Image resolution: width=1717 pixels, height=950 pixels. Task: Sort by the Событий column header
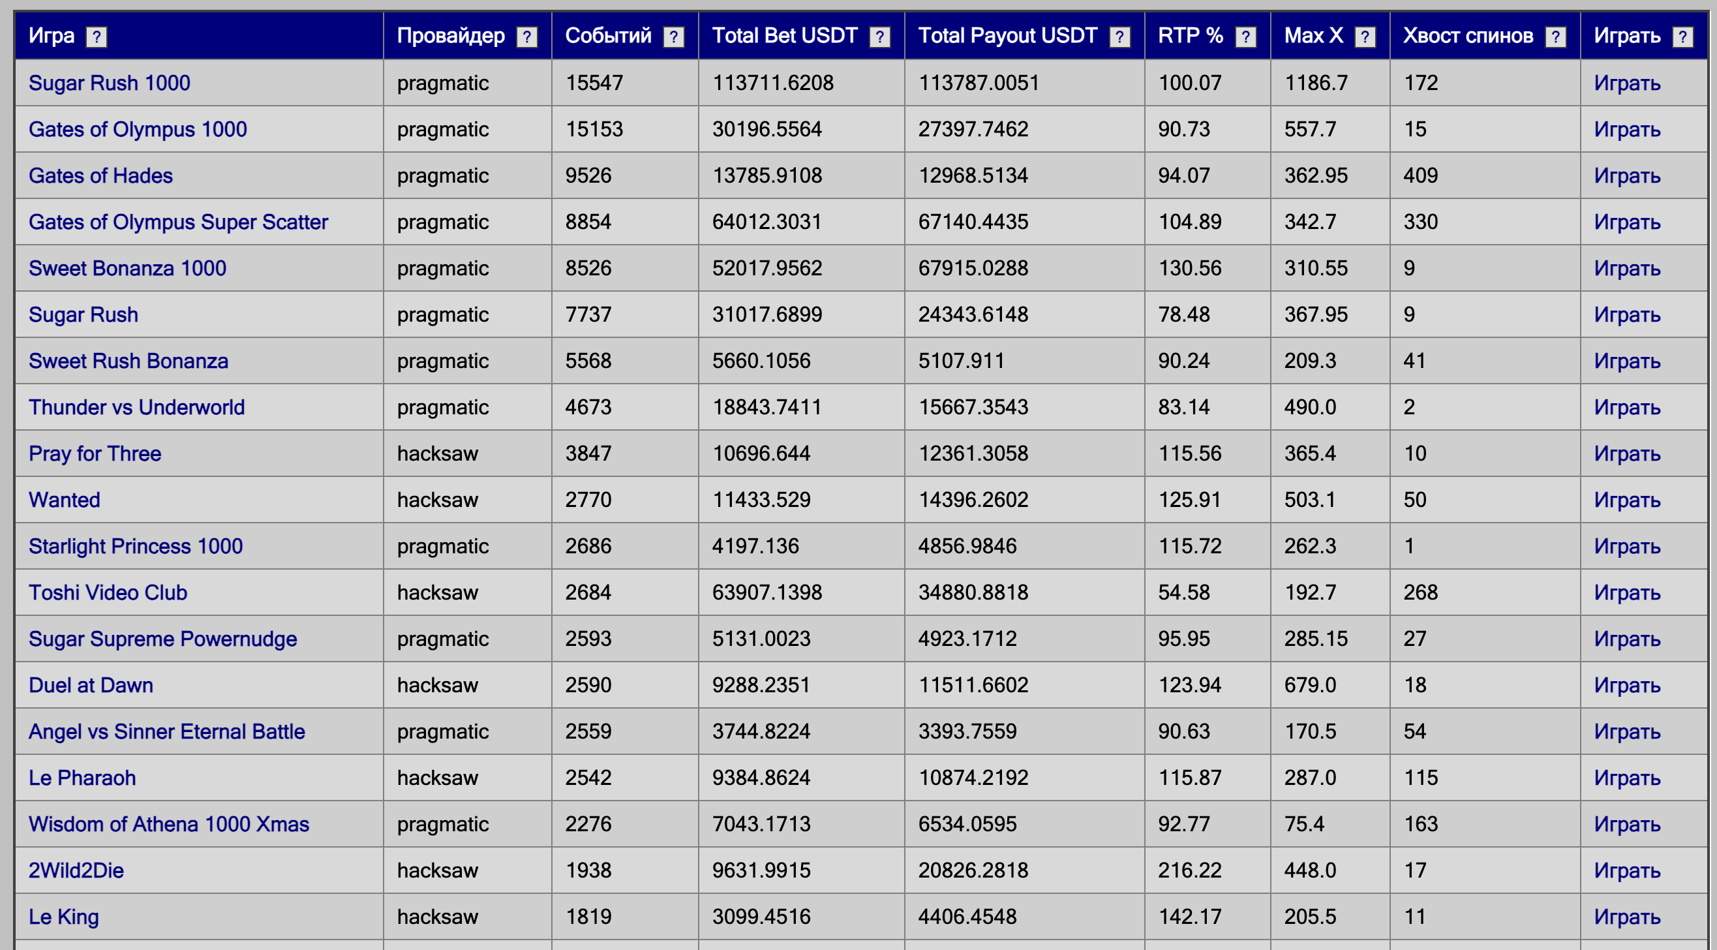(x=608, y=35)
